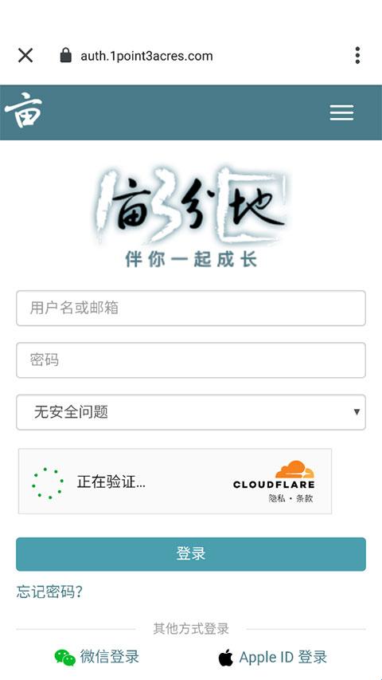The width and height of the screenshot is (382, 680).
Task: Open the hamburger navigation menu
Action: pyautogui.click(x=341, y=113)
